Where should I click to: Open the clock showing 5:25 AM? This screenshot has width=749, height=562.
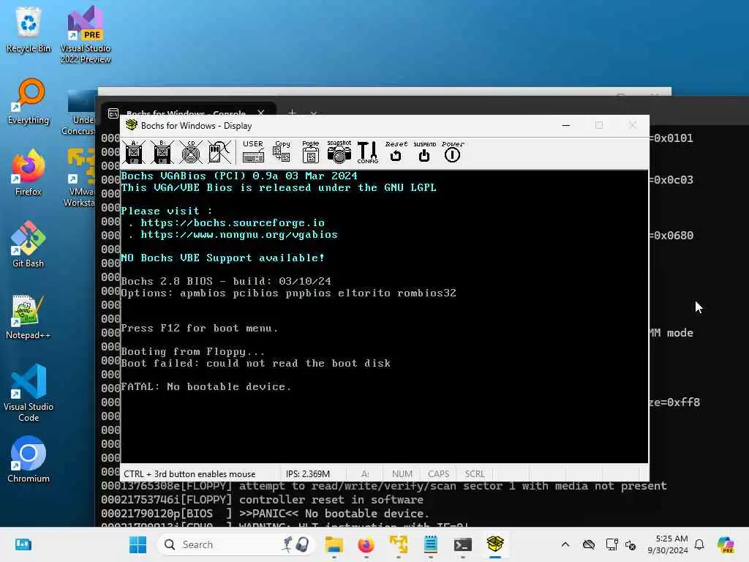pyautogui.click(x=668, y=544)
